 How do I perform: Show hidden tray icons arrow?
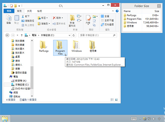[140, 119]
